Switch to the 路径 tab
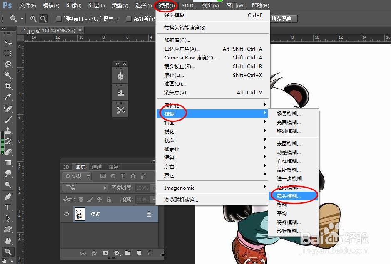Screen dimensions: 391x264 click(113, 167)
